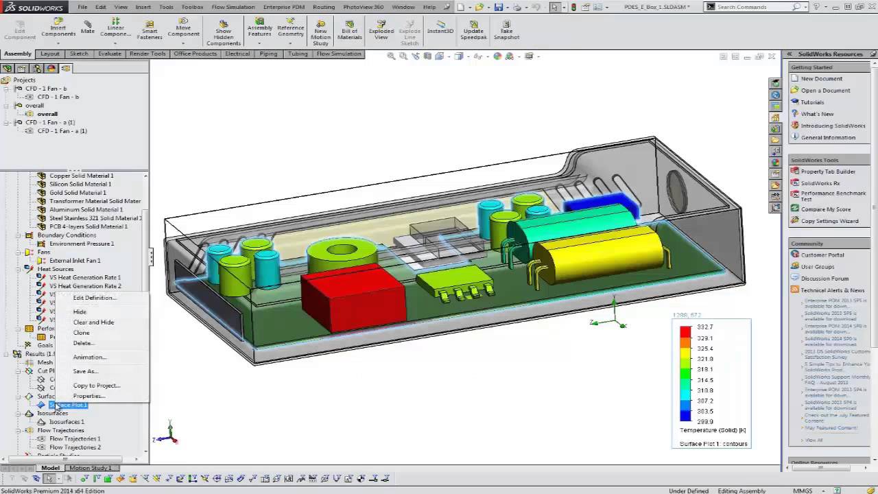This screenshot has height=494, width=878.
Task: Open the Search Commands dropdown arrow
Action: coord(807,7)
